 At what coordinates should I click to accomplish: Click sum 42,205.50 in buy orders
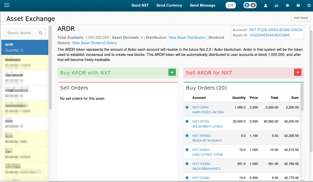point(291,136)
